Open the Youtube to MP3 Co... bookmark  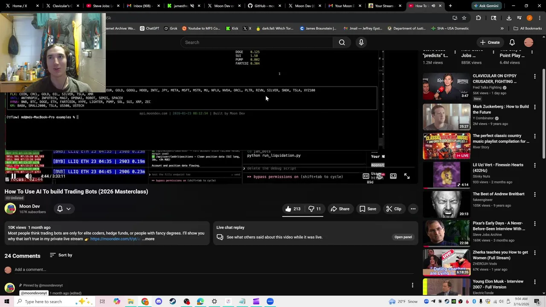[x=201, y=29]
